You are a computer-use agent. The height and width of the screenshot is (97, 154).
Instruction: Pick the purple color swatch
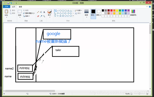pyautogui.click(x=129, y=10)
